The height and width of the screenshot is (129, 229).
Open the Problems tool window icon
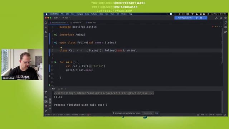(x=46, y=106)
